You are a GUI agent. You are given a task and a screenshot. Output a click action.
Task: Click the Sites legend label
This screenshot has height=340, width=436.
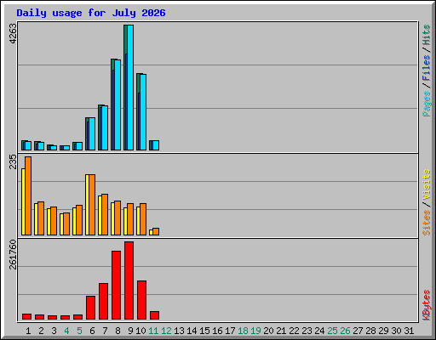click(x=427, y=223)
